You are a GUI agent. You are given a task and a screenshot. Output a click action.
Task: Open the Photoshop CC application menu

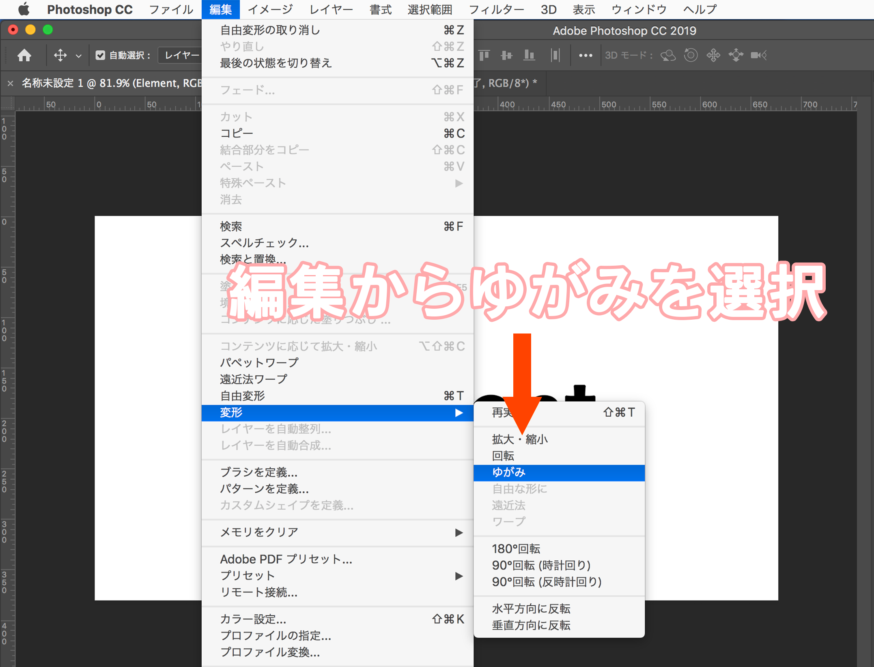[90, 9]
